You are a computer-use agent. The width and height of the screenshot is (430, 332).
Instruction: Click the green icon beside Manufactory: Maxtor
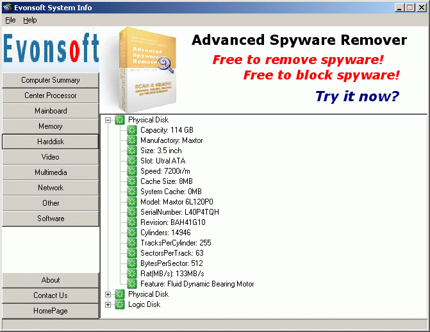pos(131,140)
